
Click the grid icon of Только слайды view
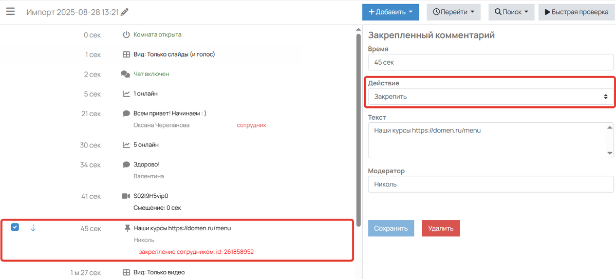click(x=126, y=54)
